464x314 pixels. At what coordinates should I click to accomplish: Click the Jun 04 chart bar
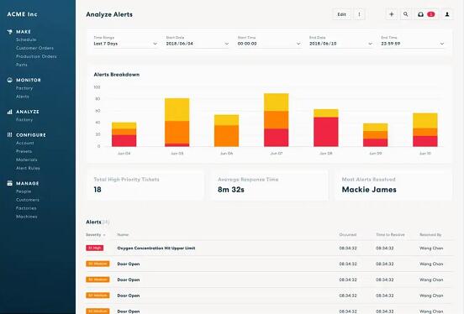[x=124, y=134]
